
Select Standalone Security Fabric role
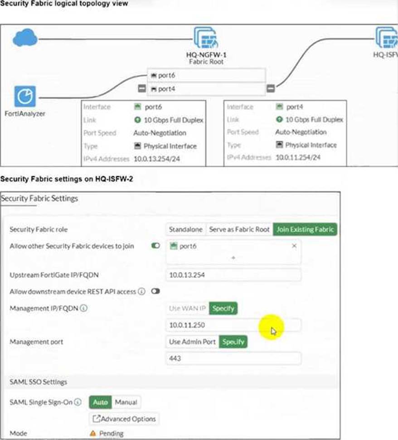pyautogui.click(x=185, y=230)
